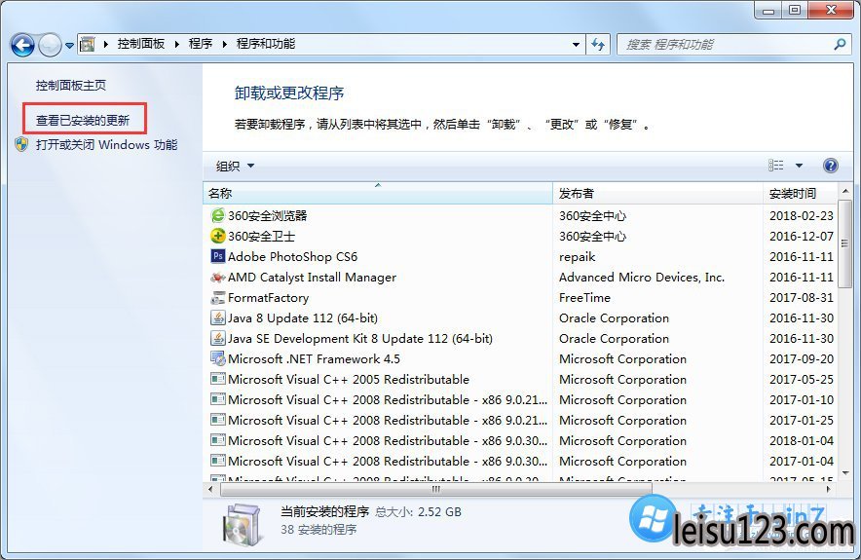Click the blue help question mark icon
This screenshot has width=861, height=560.
831,166
